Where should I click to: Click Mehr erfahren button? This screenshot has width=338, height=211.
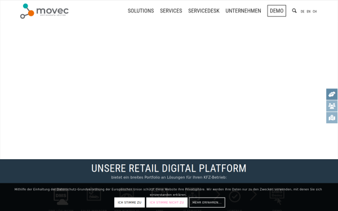click(207, 203)
